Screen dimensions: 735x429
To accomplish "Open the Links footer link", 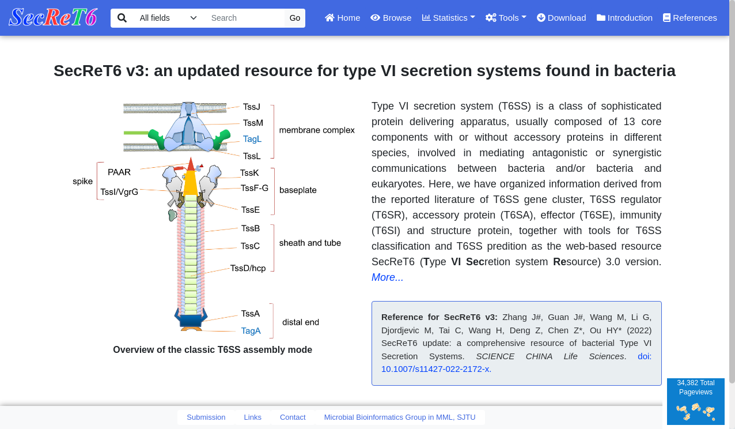I will [252, 417].
